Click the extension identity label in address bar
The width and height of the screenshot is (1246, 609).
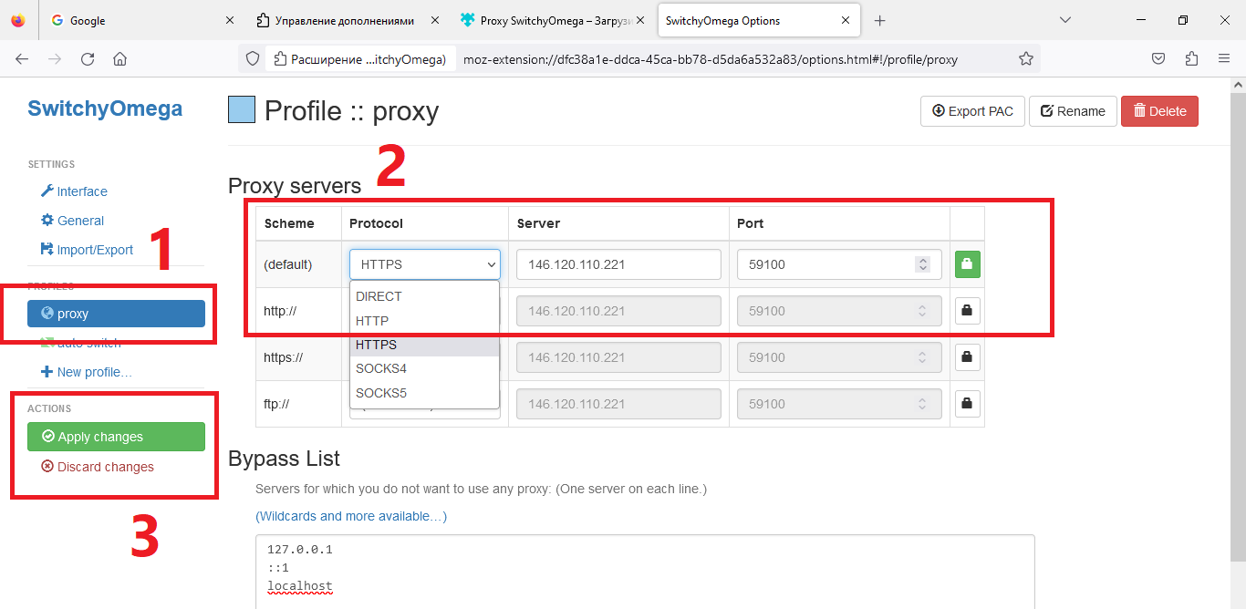[x=360, y=59]
